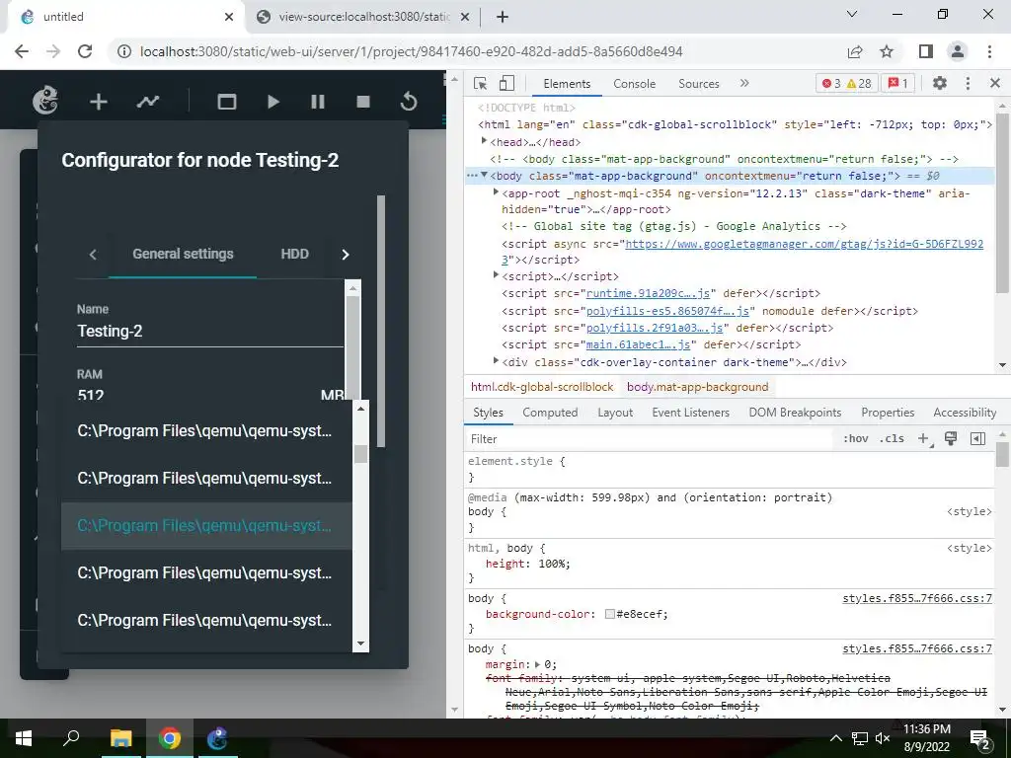Screen dimensions: 1011x758
Task: Switch to the Console tab
Action: (x=635, y=84)
